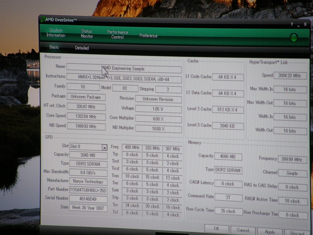Click the Command Rate value 2T
The image size is (313, 235).
pos(228,197)
